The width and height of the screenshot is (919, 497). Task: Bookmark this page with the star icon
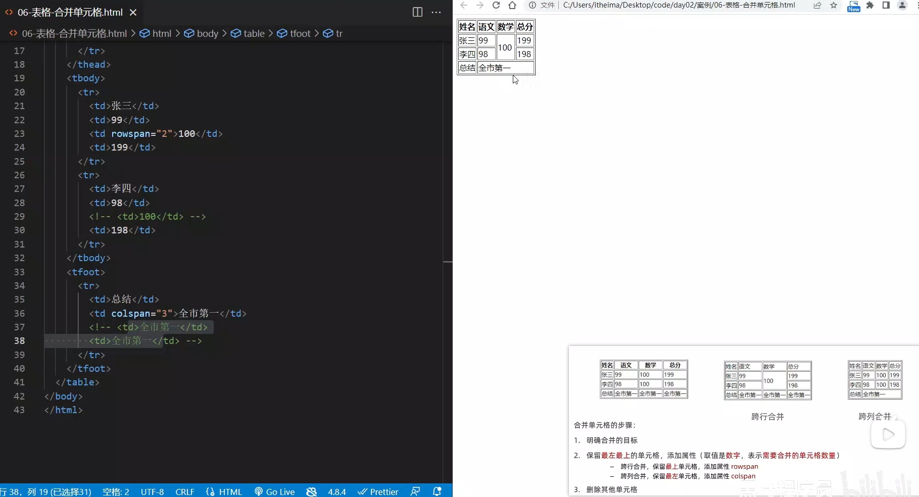834,6
